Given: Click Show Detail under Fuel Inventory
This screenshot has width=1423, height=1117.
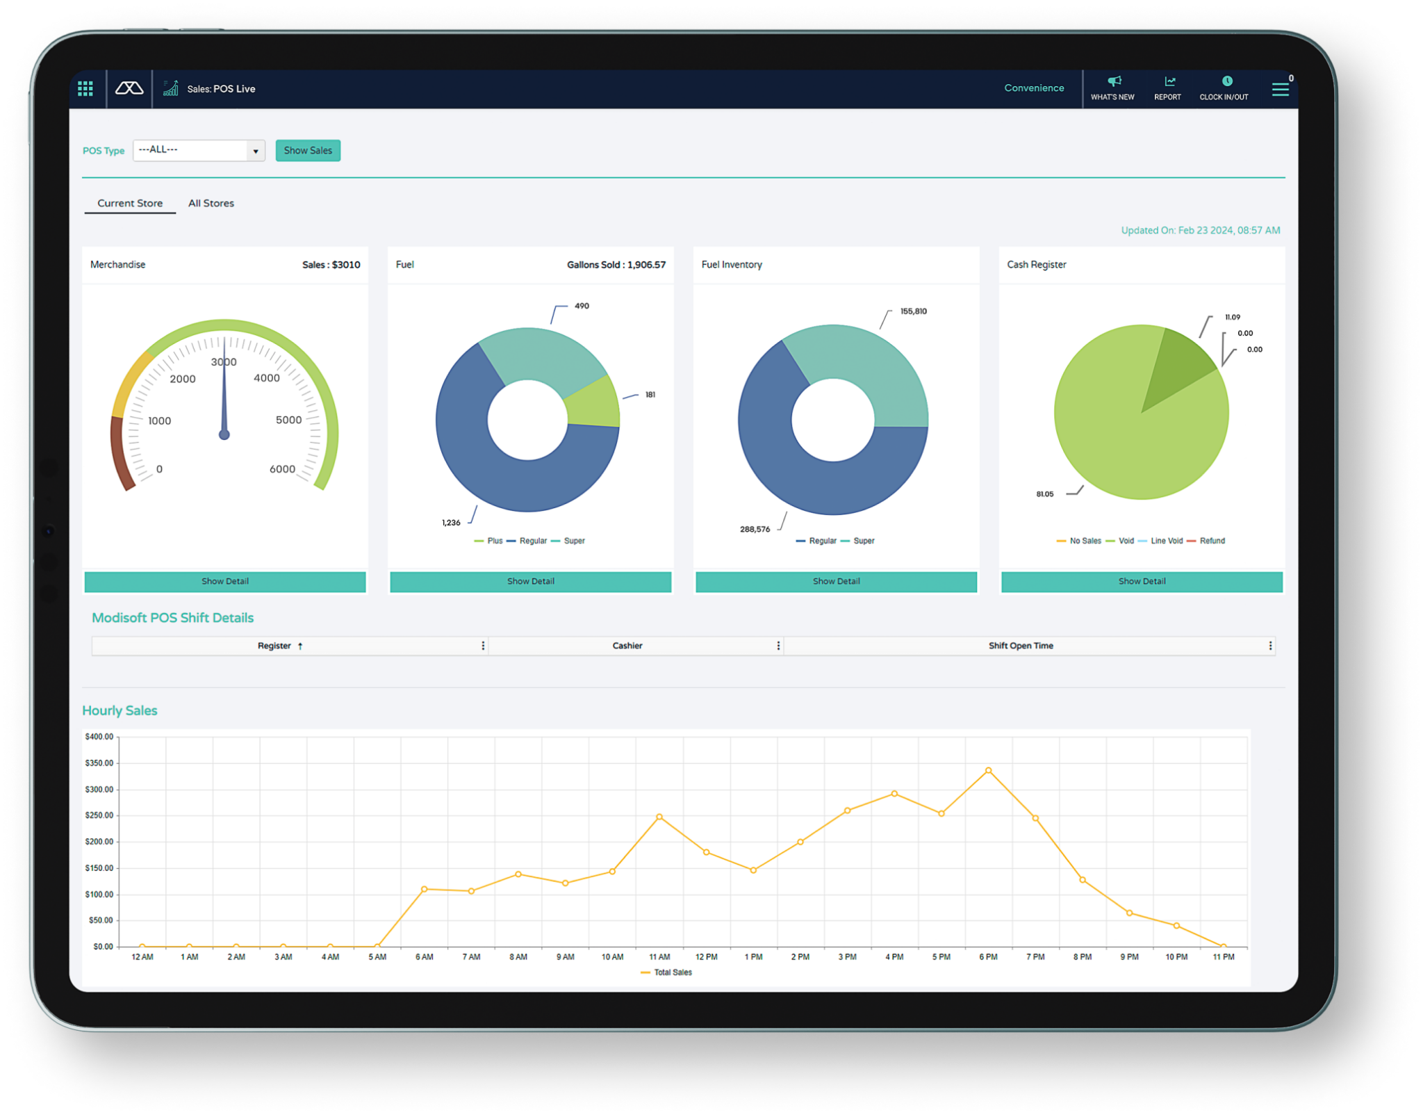Looking at the screenshot, I should [x=836, y=581].
